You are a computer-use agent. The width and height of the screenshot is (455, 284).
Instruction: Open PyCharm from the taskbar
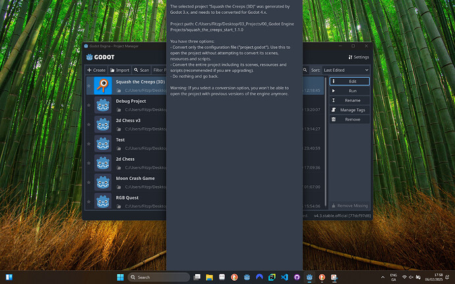(x=272, y=277)
